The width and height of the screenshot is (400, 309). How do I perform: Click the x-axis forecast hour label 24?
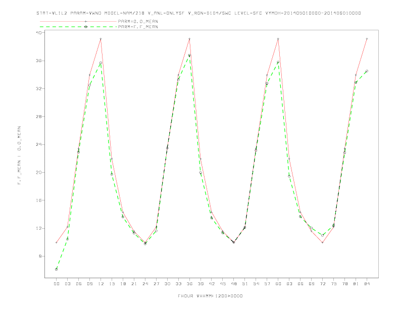(x=145, y=284)
